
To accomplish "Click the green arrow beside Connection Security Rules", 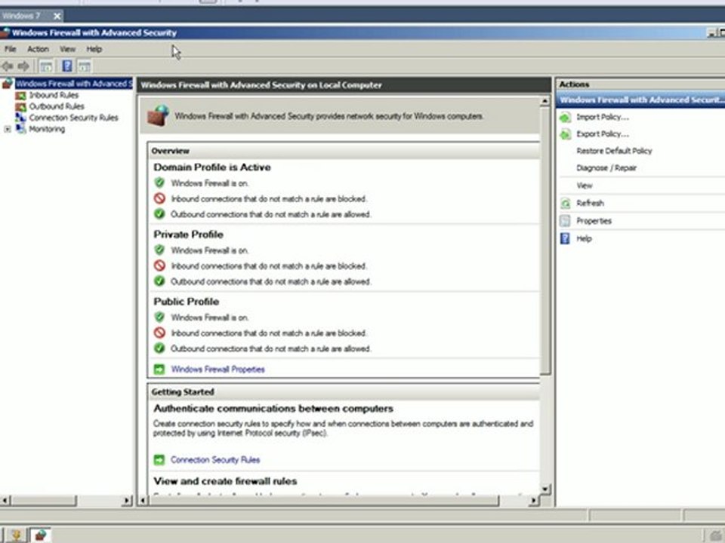I will [159, 460].
